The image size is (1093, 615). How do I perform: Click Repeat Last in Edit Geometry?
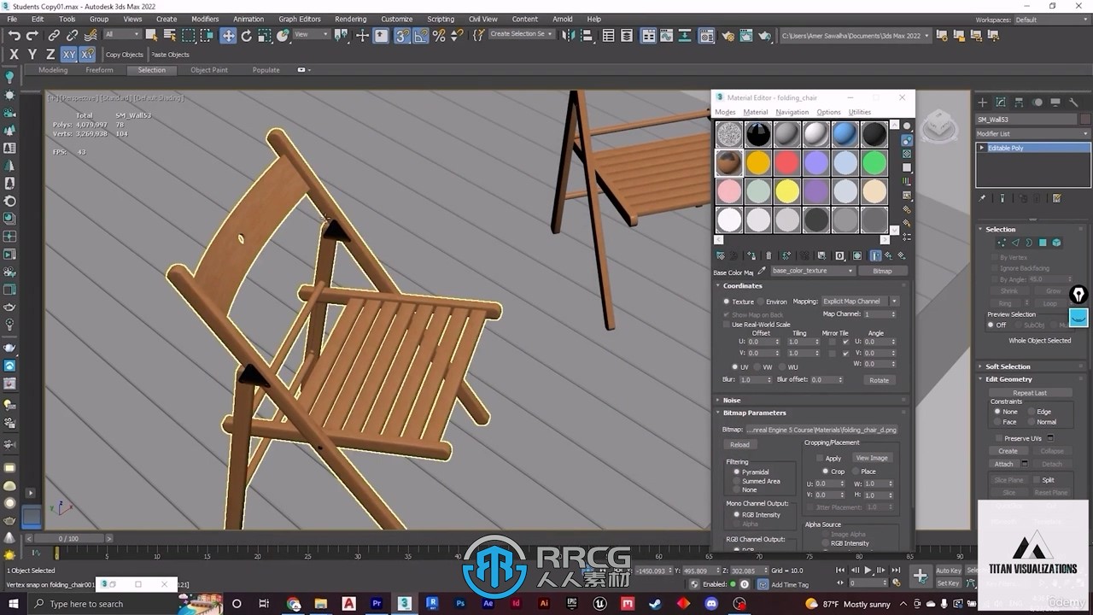coord(1030,393)
